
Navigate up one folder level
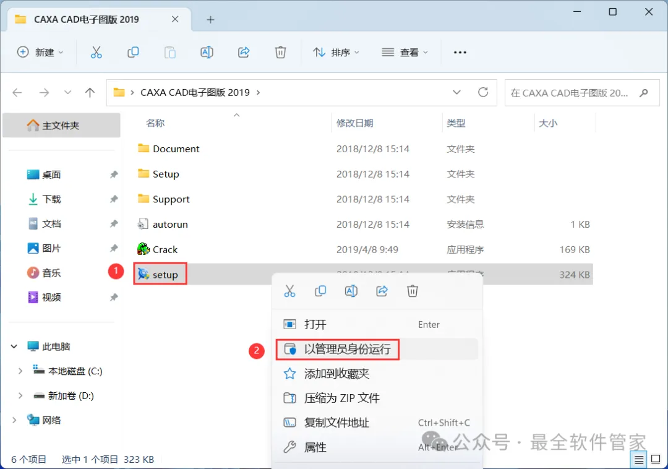tap(90, 92)
